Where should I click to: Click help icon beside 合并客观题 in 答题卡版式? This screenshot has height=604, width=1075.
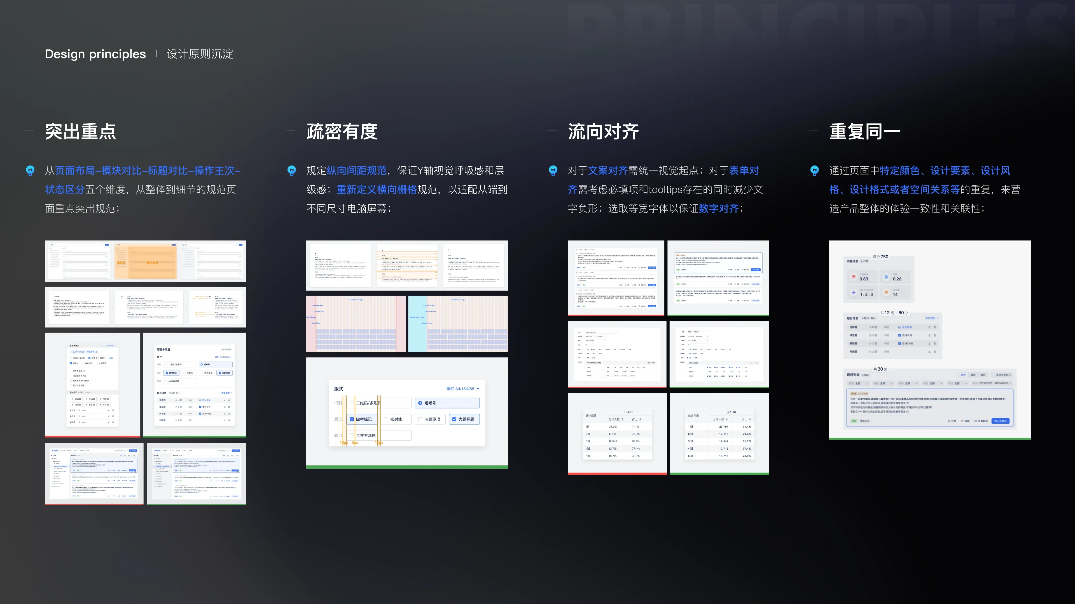tap(85, 371)
